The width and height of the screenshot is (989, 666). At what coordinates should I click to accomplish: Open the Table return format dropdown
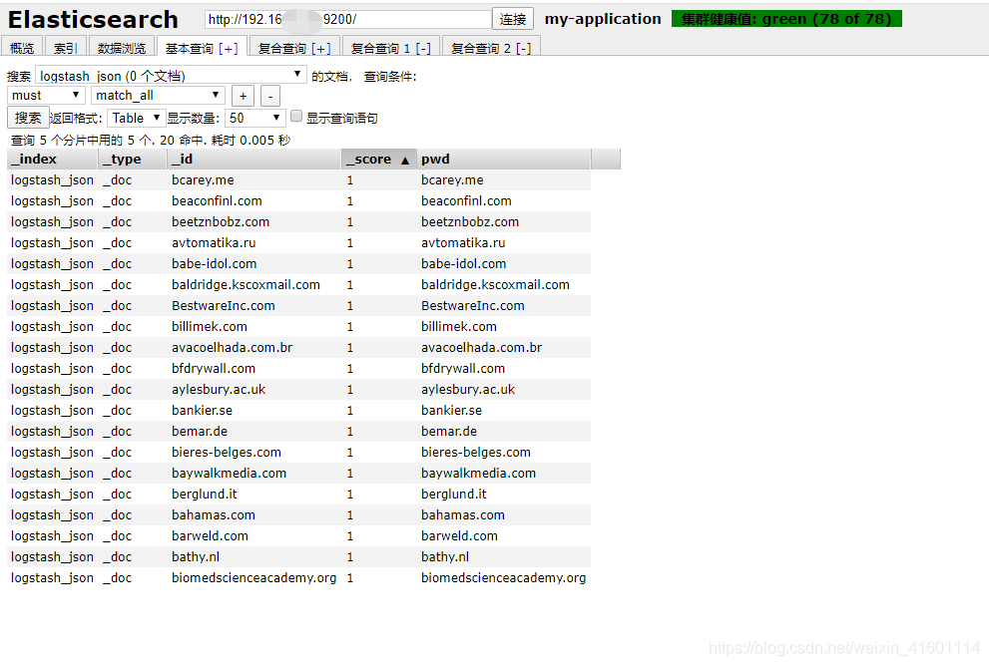point(137,118)
